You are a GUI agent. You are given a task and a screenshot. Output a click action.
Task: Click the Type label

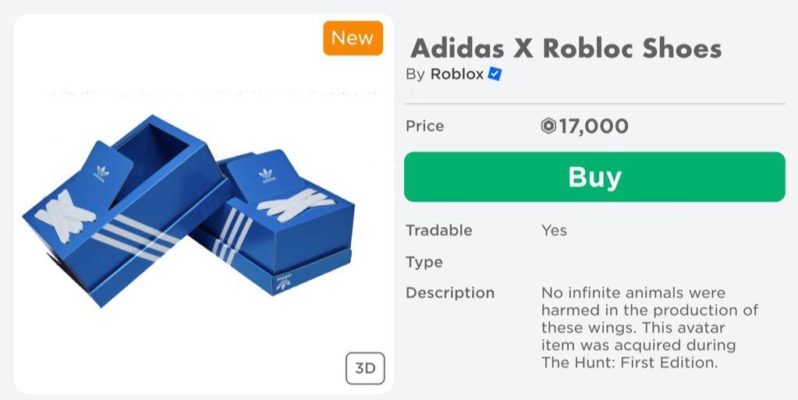point(424,262)
